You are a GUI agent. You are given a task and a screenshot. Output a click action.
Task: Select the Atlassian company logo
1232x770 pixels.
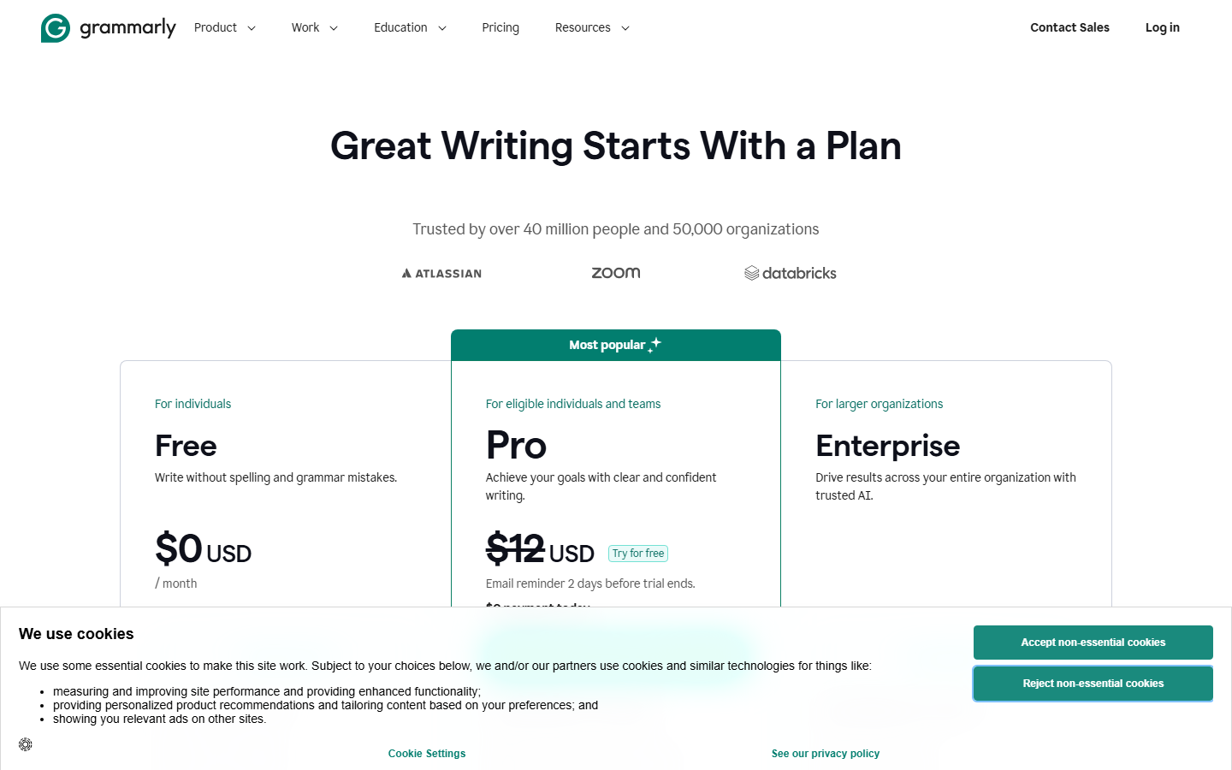pyautogui.click(x=441, y=273)
